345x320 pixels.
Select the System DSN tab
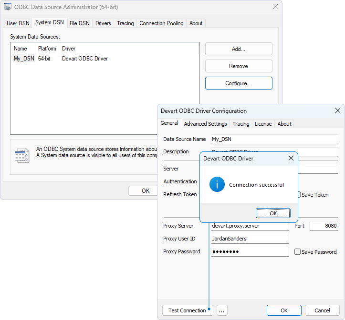[x=50, y=22]
